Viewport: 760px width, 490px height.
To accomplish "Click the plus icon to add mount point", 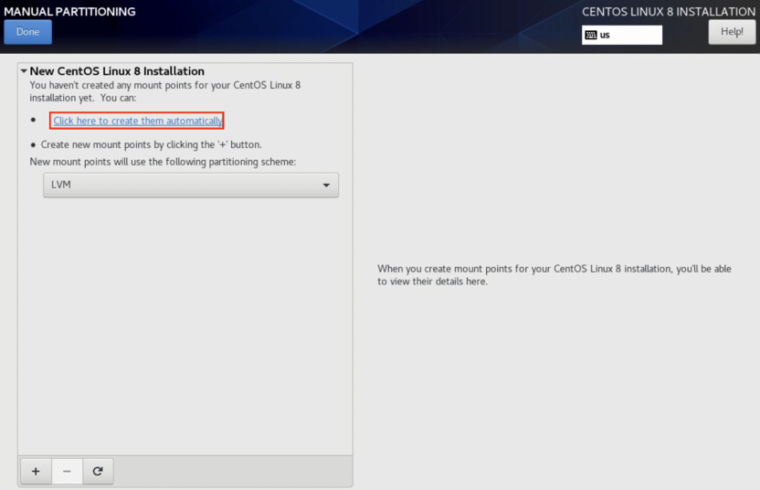I will point(36,471).
